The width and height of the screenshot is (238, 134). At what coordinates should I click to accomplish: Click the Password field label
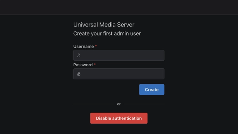[x=83, y=65]
